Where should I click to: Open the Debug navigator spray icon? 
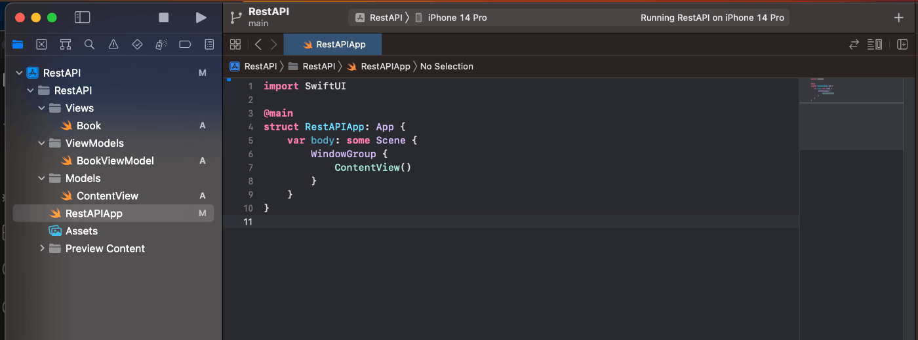(161, 45)
